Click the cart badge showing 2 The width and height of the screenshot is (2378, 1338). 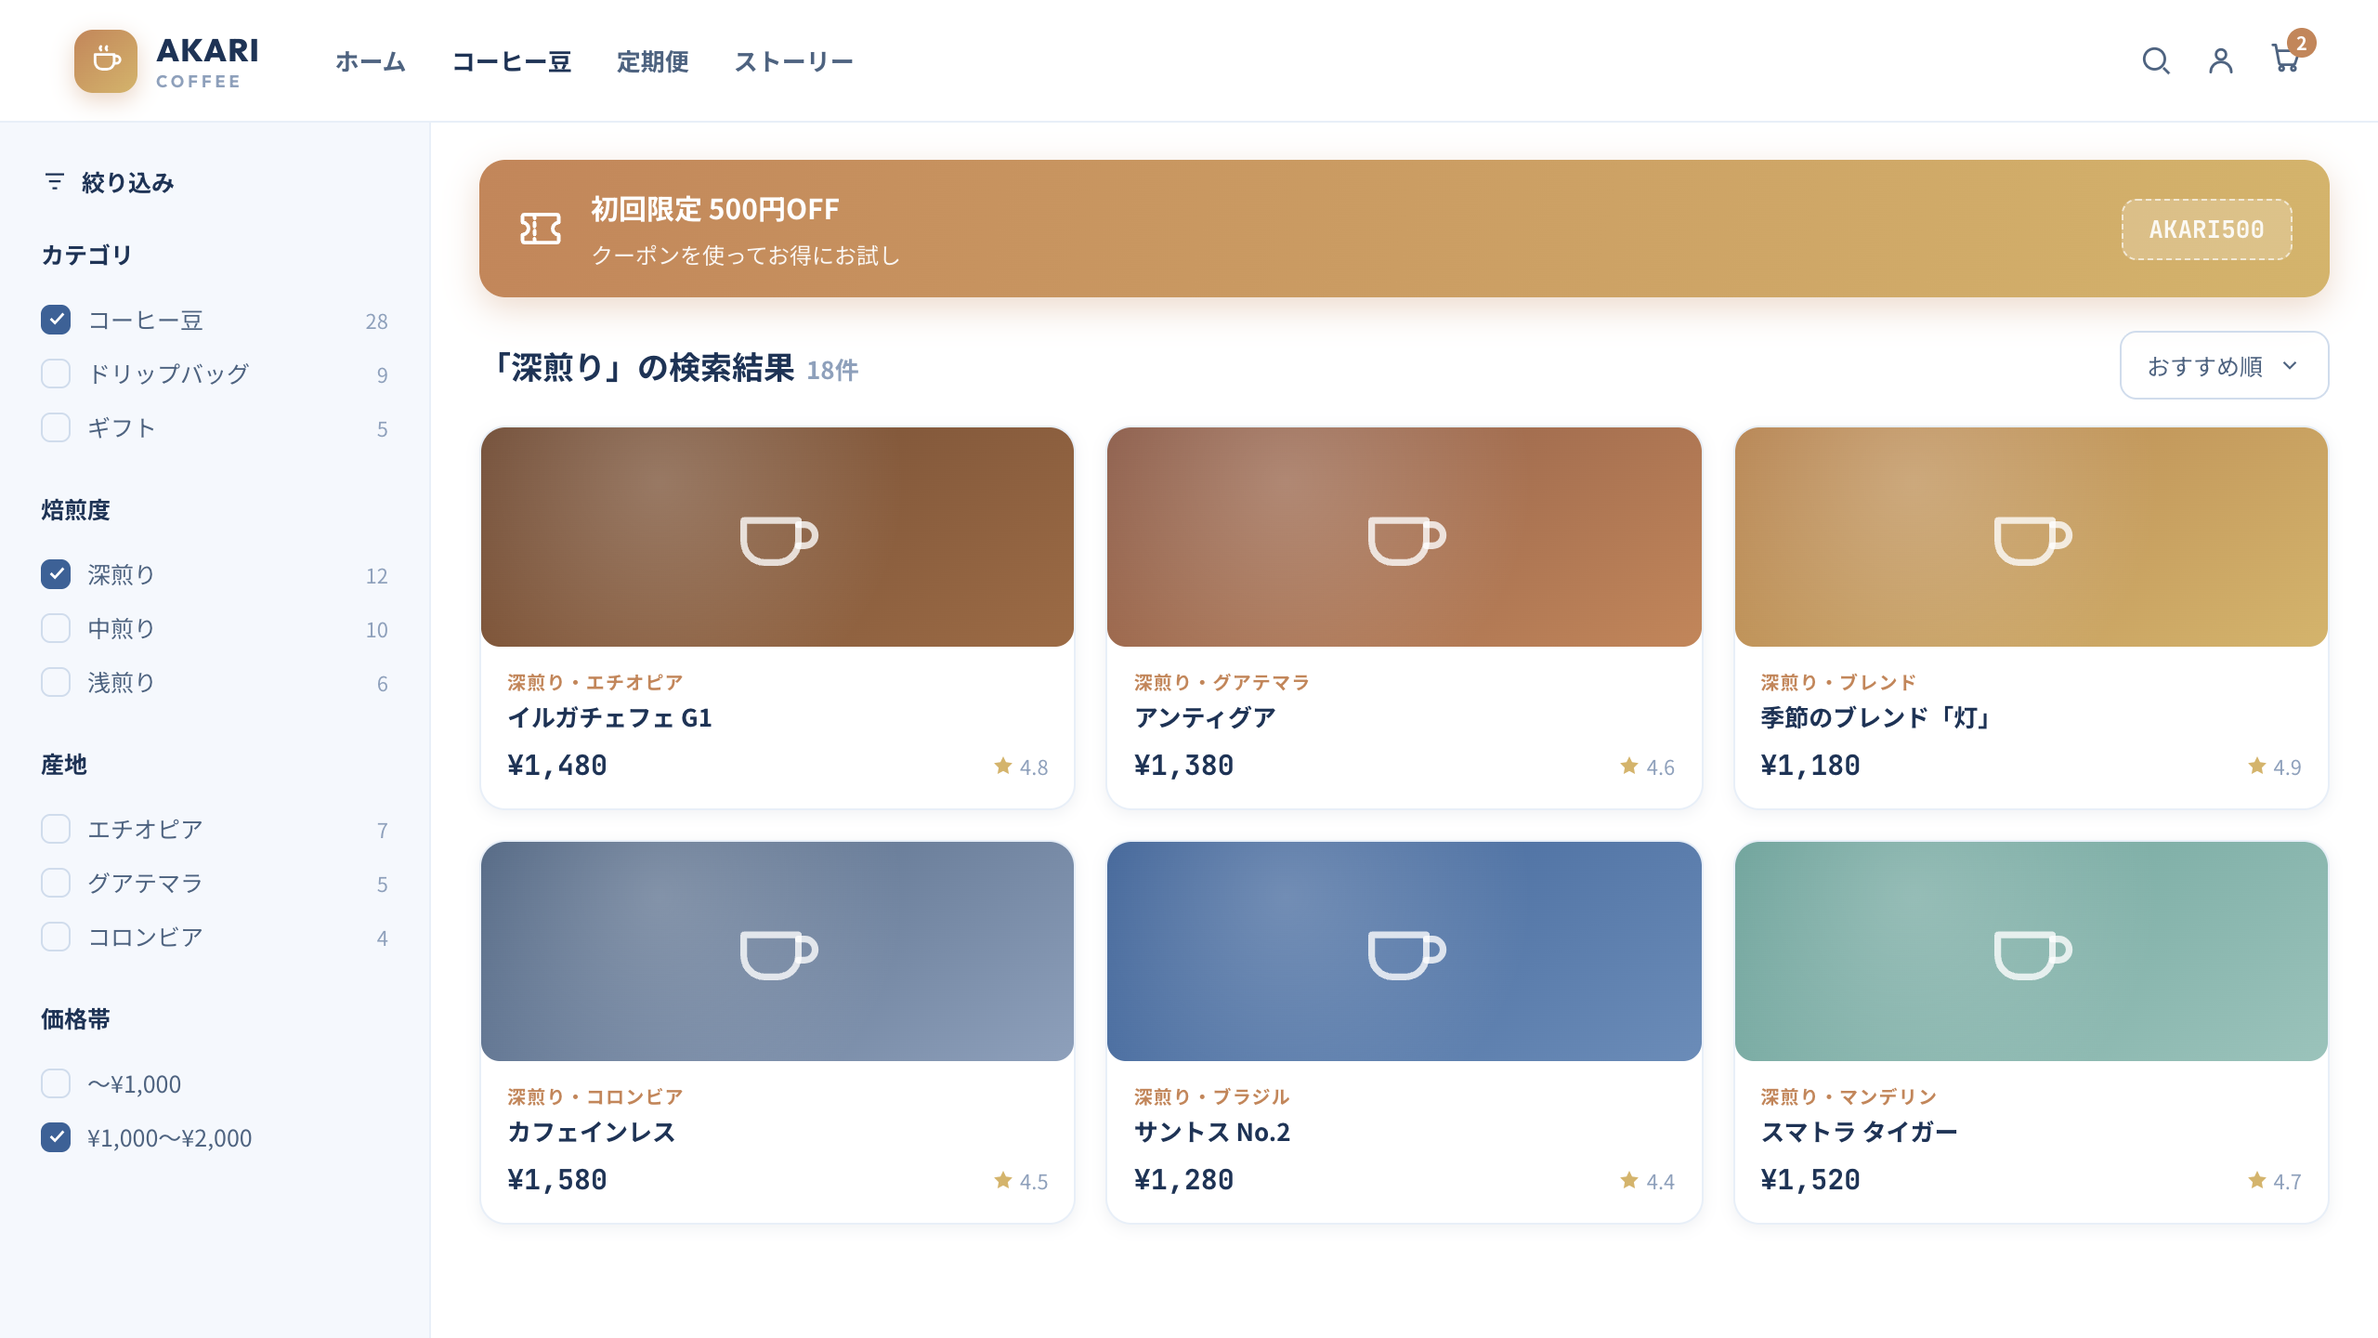tap(2301, 43)
